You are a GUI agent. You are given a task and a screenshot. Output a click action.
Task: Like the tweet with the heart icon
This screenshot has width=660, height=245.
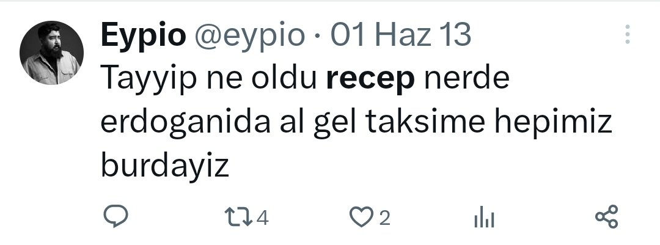pos(362,218)
